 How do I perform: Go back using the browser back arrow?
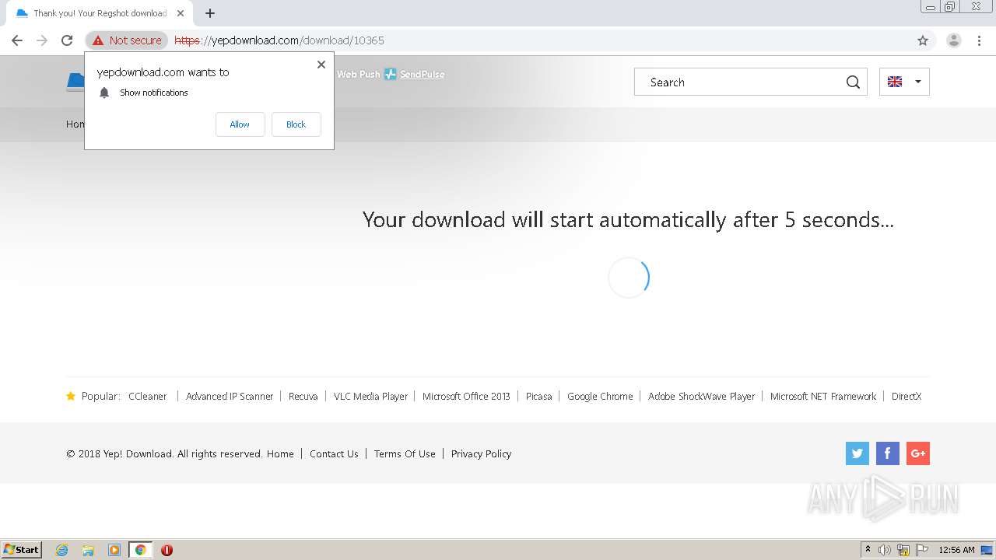17,40
